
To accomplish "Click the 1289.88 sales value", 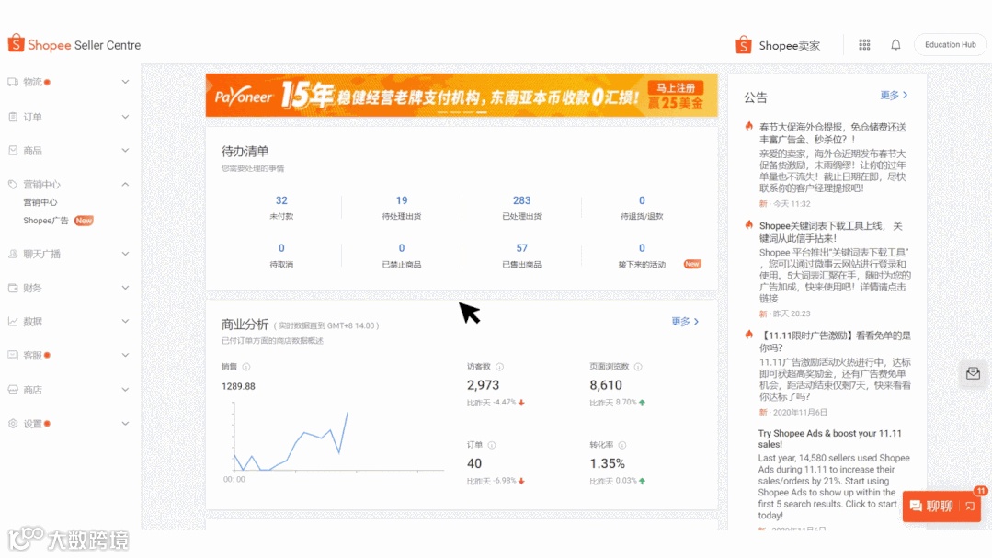I will (x=238, y=386).
